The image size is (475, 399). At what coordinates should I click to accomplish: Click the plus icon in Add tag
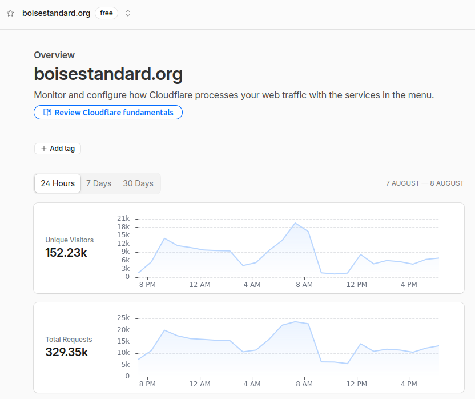[44, 149]
